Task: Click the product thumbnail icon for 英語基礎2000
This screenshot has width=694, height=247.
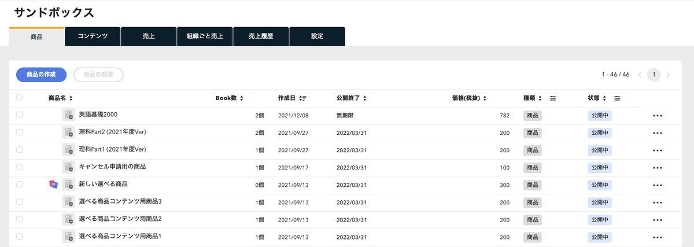Action: [x=69, y=115]
